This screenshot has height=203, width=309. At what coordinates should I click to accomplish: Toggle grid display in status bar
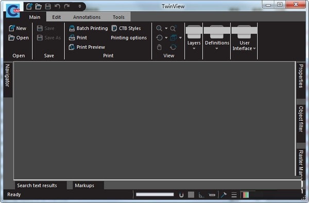[x=191, y=195]
